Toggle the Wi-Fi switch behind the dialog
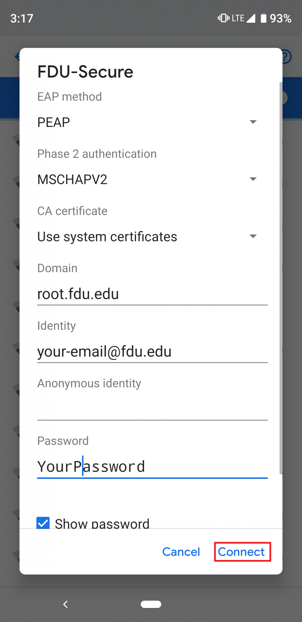302x622 pixels. [x=284, y=98]
